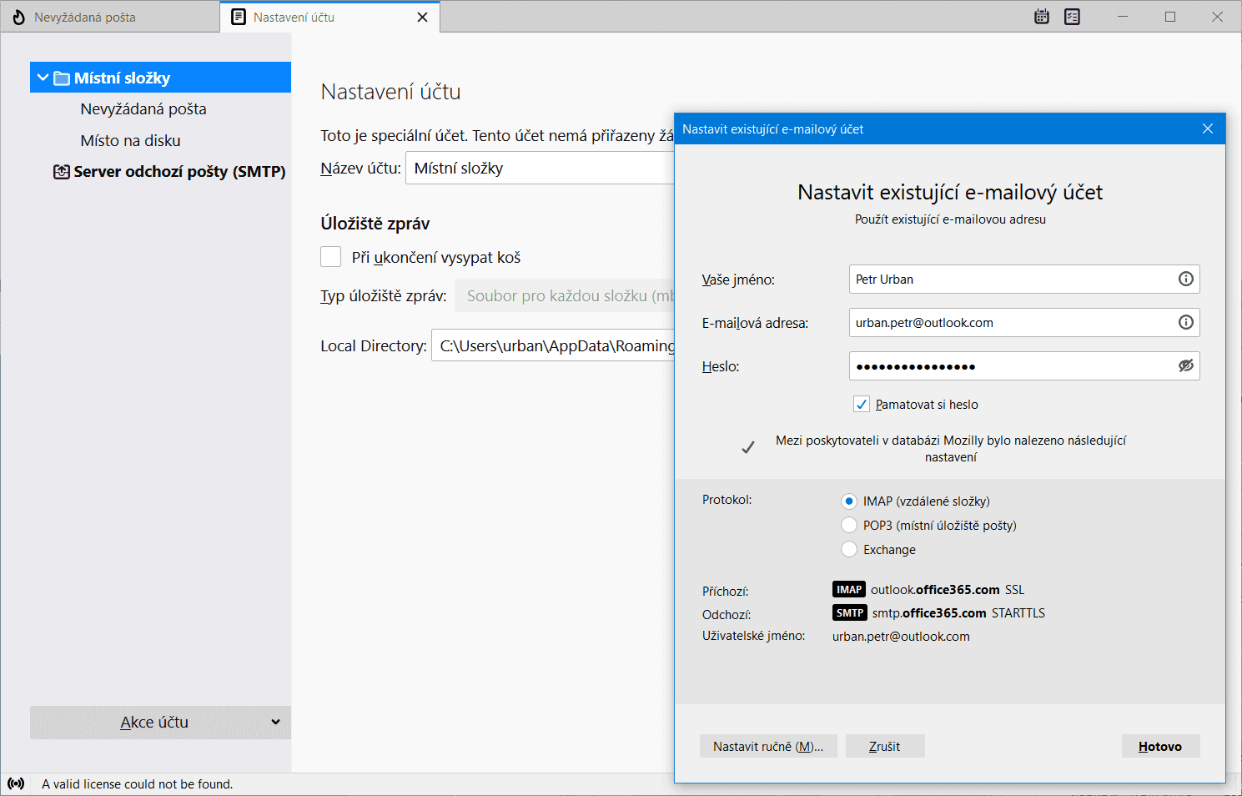Click the IMAP badge next to incoming server

coord(849,589)
